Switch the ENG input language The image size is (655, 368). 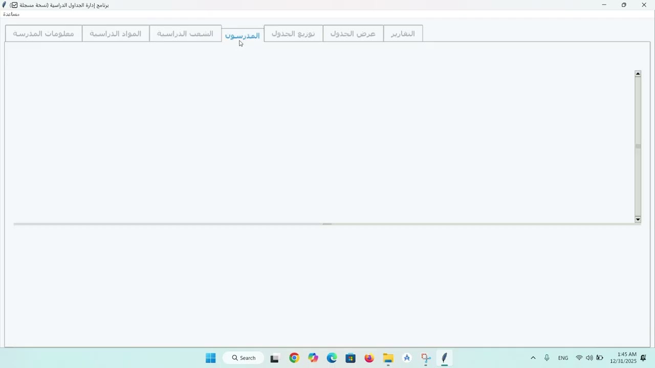click(x=563, y=358)
